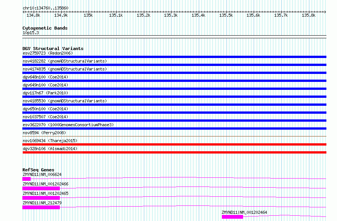Screen dimensions: 337x221
Task: Select the ZMYND11|NM_001202466 transcript label
Action: pyautogui.click(x=45, y=184)
